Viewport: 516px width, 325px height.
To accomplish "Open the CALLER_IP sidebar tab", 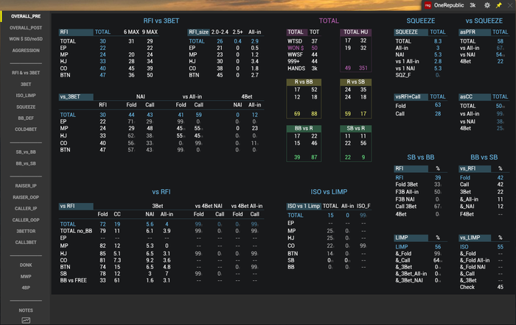I will (x=26, y=209).
